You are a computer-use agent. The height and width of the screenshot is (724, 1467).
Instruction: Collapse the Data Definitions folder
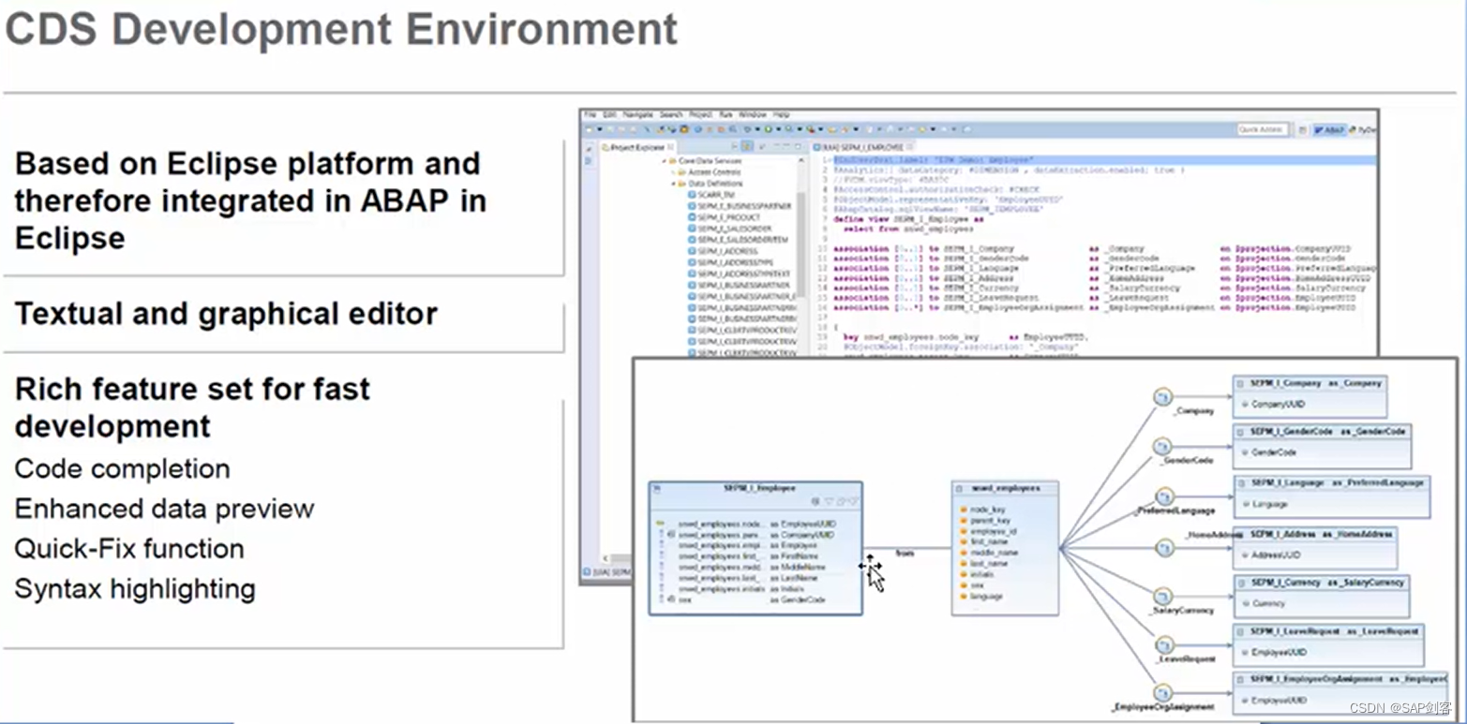[x=672, y=184]
